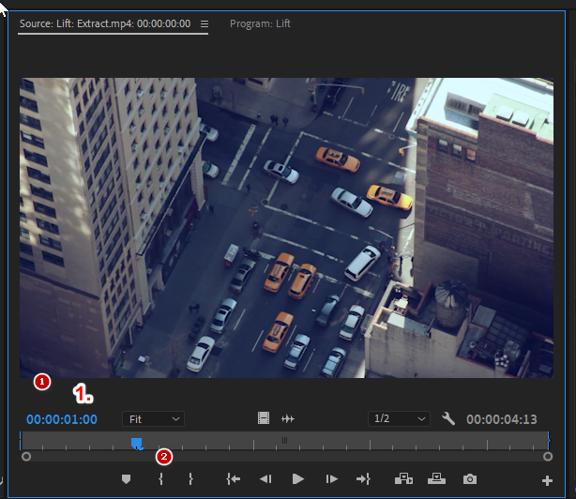Screen dimensions: 576x499
Task: Open the wrench Settings menu
Action: pos(448,418)
